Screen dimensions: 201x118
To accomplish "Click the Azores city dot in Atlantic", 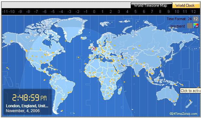I will [78, 58].
